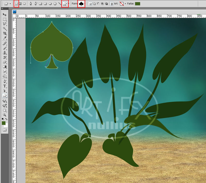Choose Subtract from Shape Area option
This screenshot has width=206, height=183.
point(98,4)
